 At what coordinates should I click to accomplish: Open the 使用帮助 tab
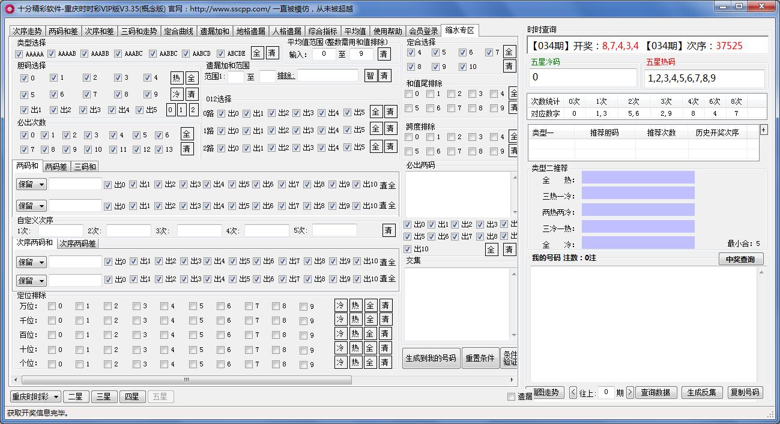[x=388, y=31]
